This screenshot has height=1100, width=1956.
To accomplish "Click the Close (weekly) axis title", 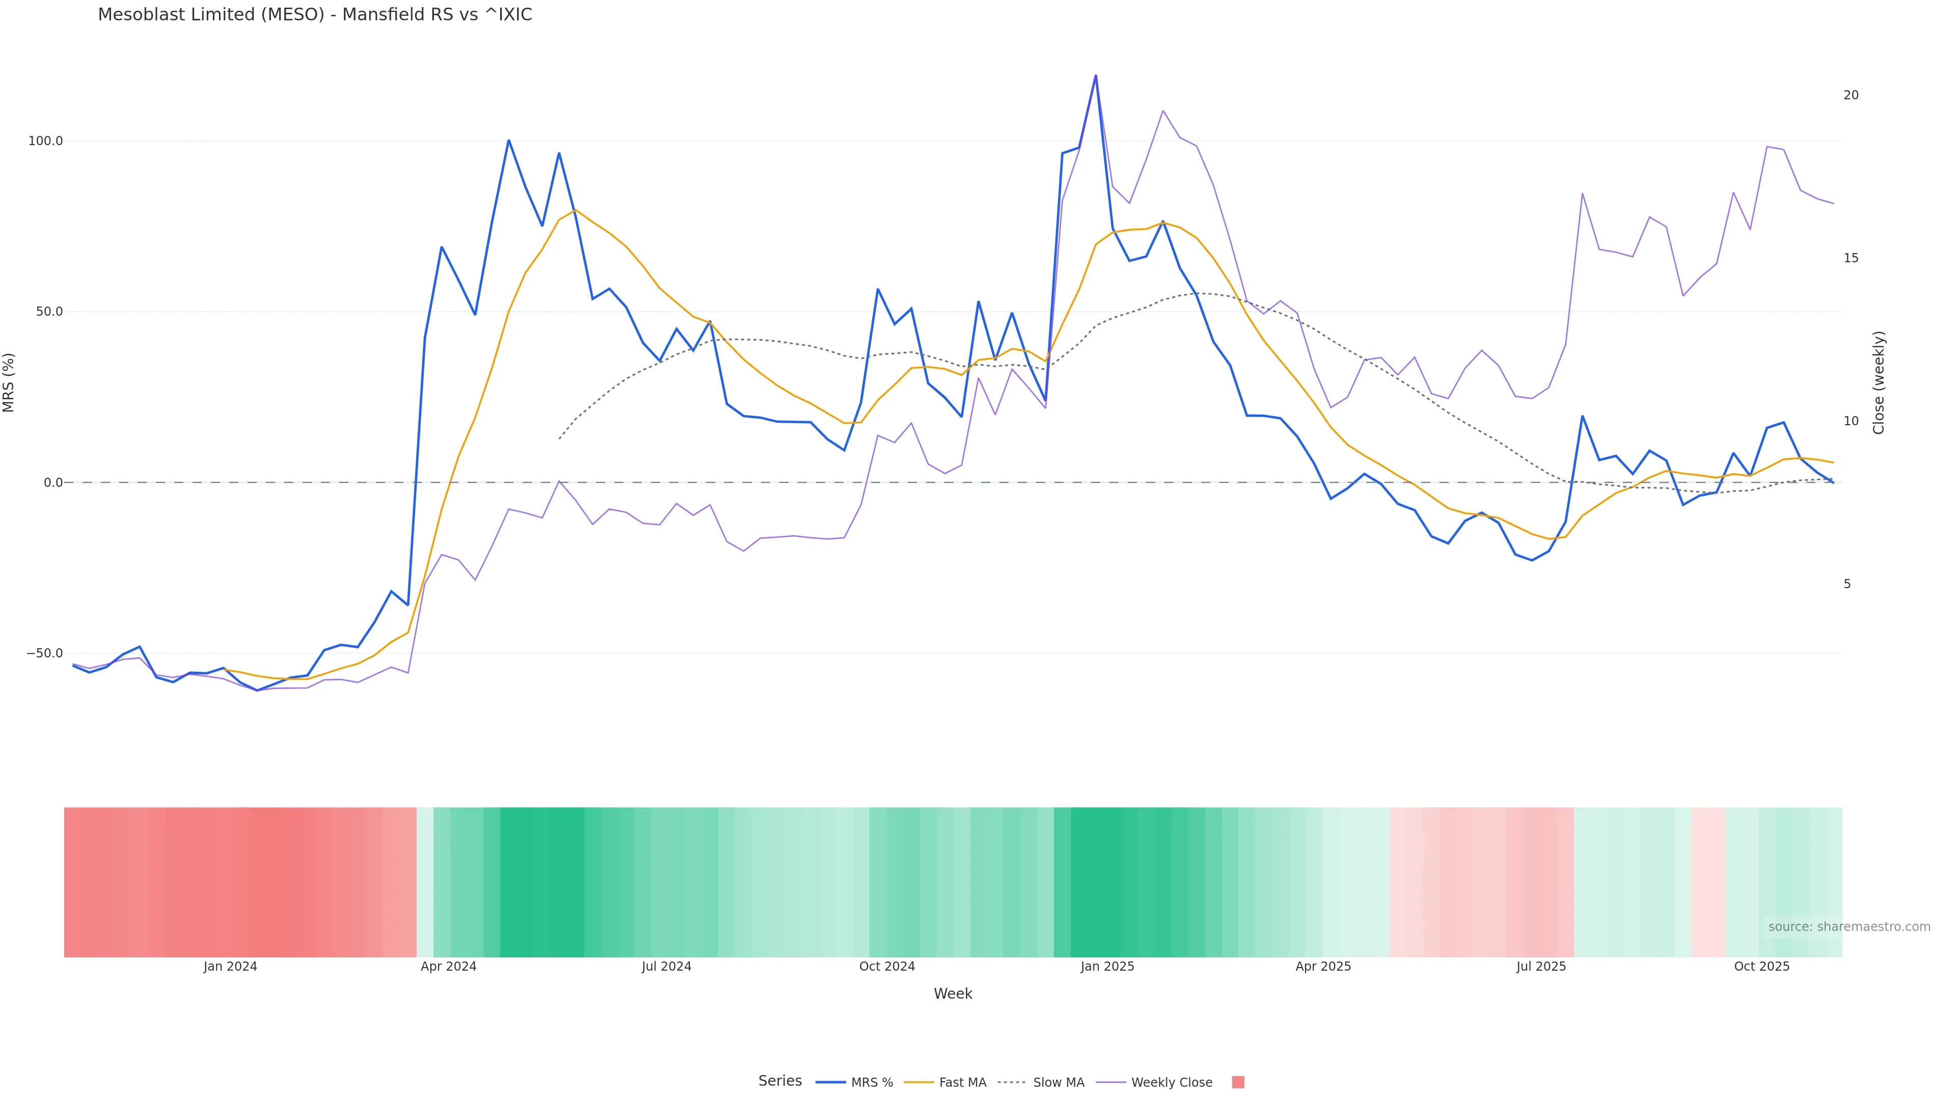I will coord(1879,382).
